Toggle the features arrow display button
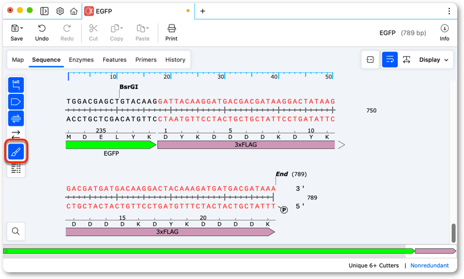 click(x=16, y=102)
